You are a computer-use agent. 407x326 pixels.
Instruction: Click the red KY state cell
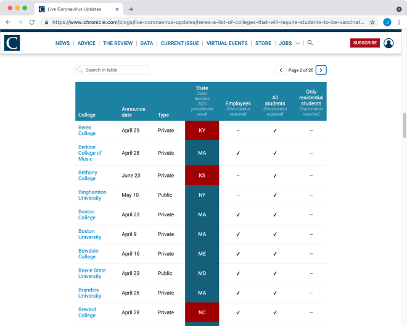202,131
